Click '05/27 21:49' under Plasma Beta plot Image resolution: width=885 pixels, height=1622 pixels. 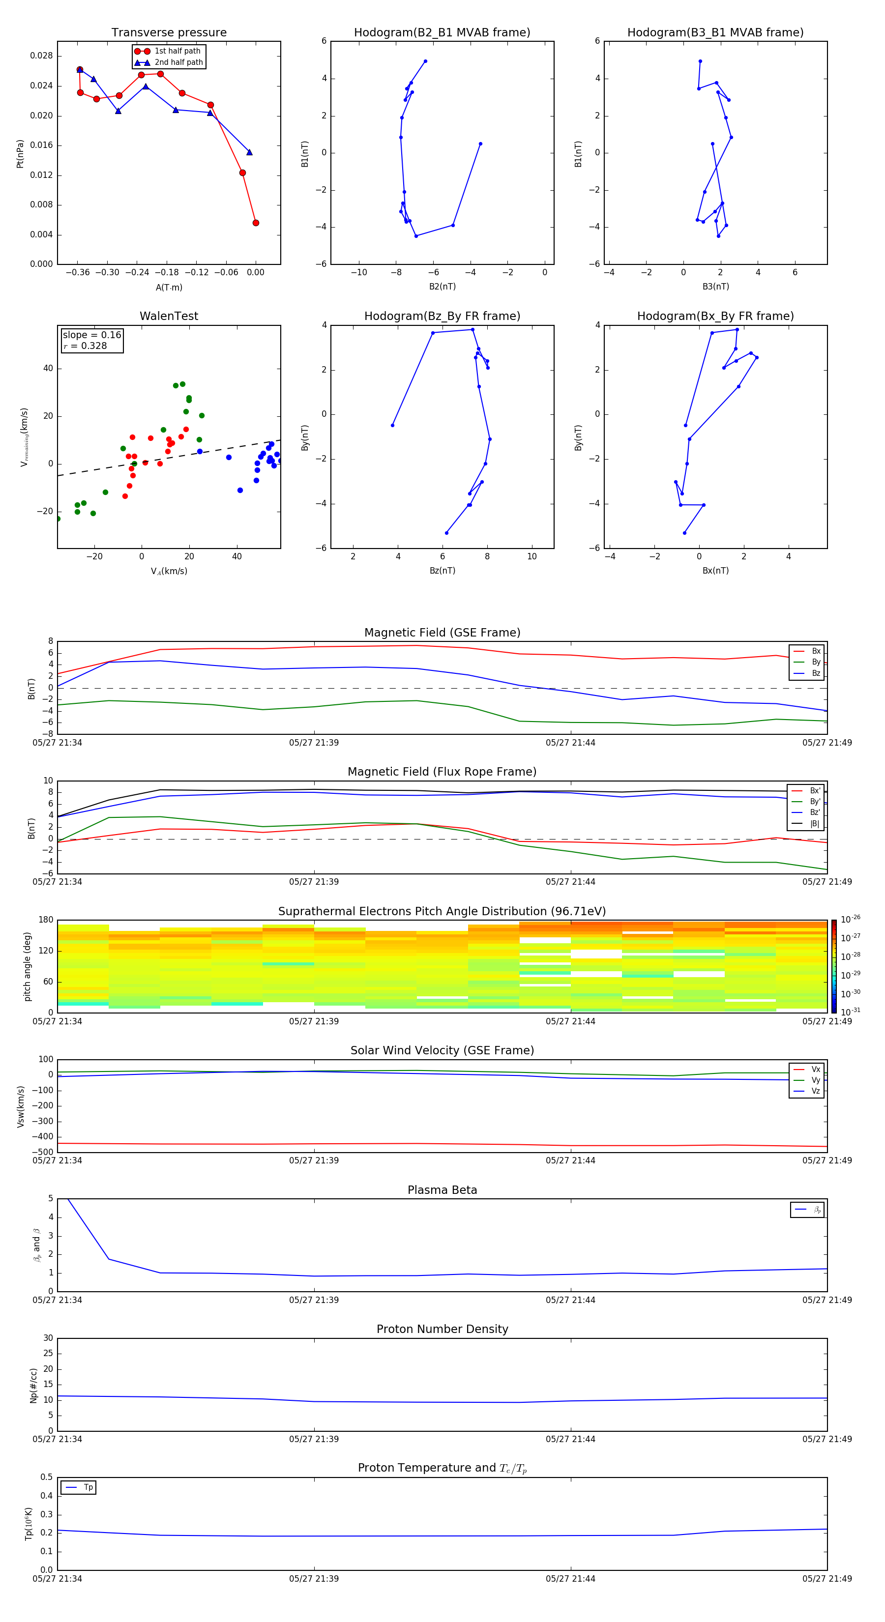pyautogui.click(x=827, y=1300)
